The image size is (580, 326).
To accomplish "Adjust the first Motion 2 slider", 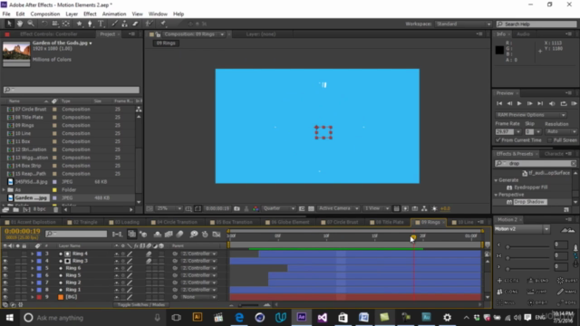I will [507, 246].
